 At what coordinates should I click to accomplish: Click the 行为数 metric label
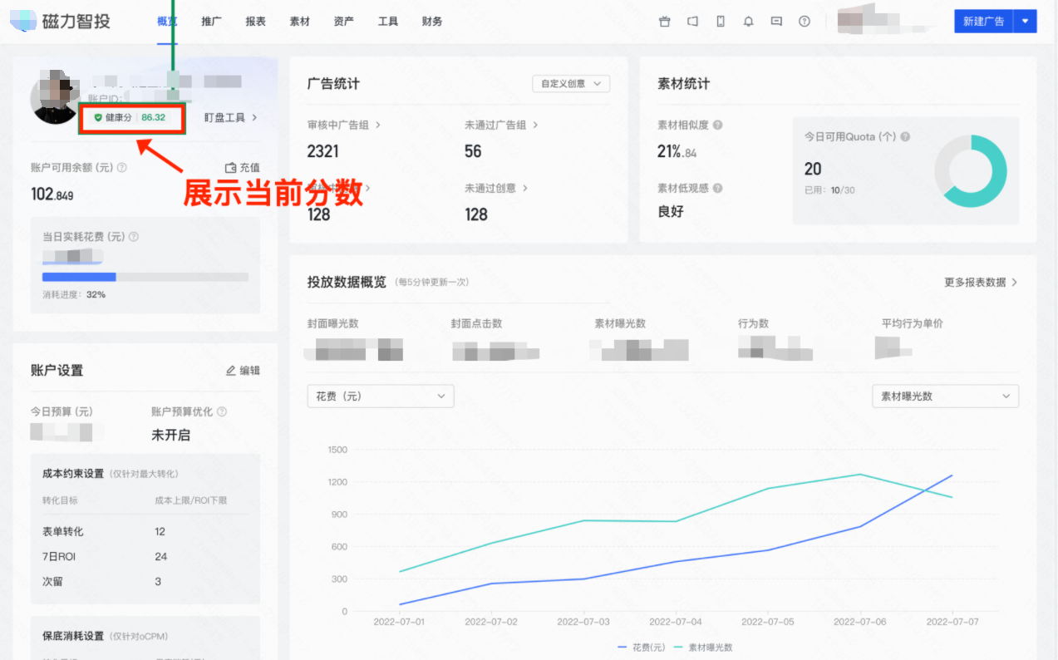pos(753,323)
